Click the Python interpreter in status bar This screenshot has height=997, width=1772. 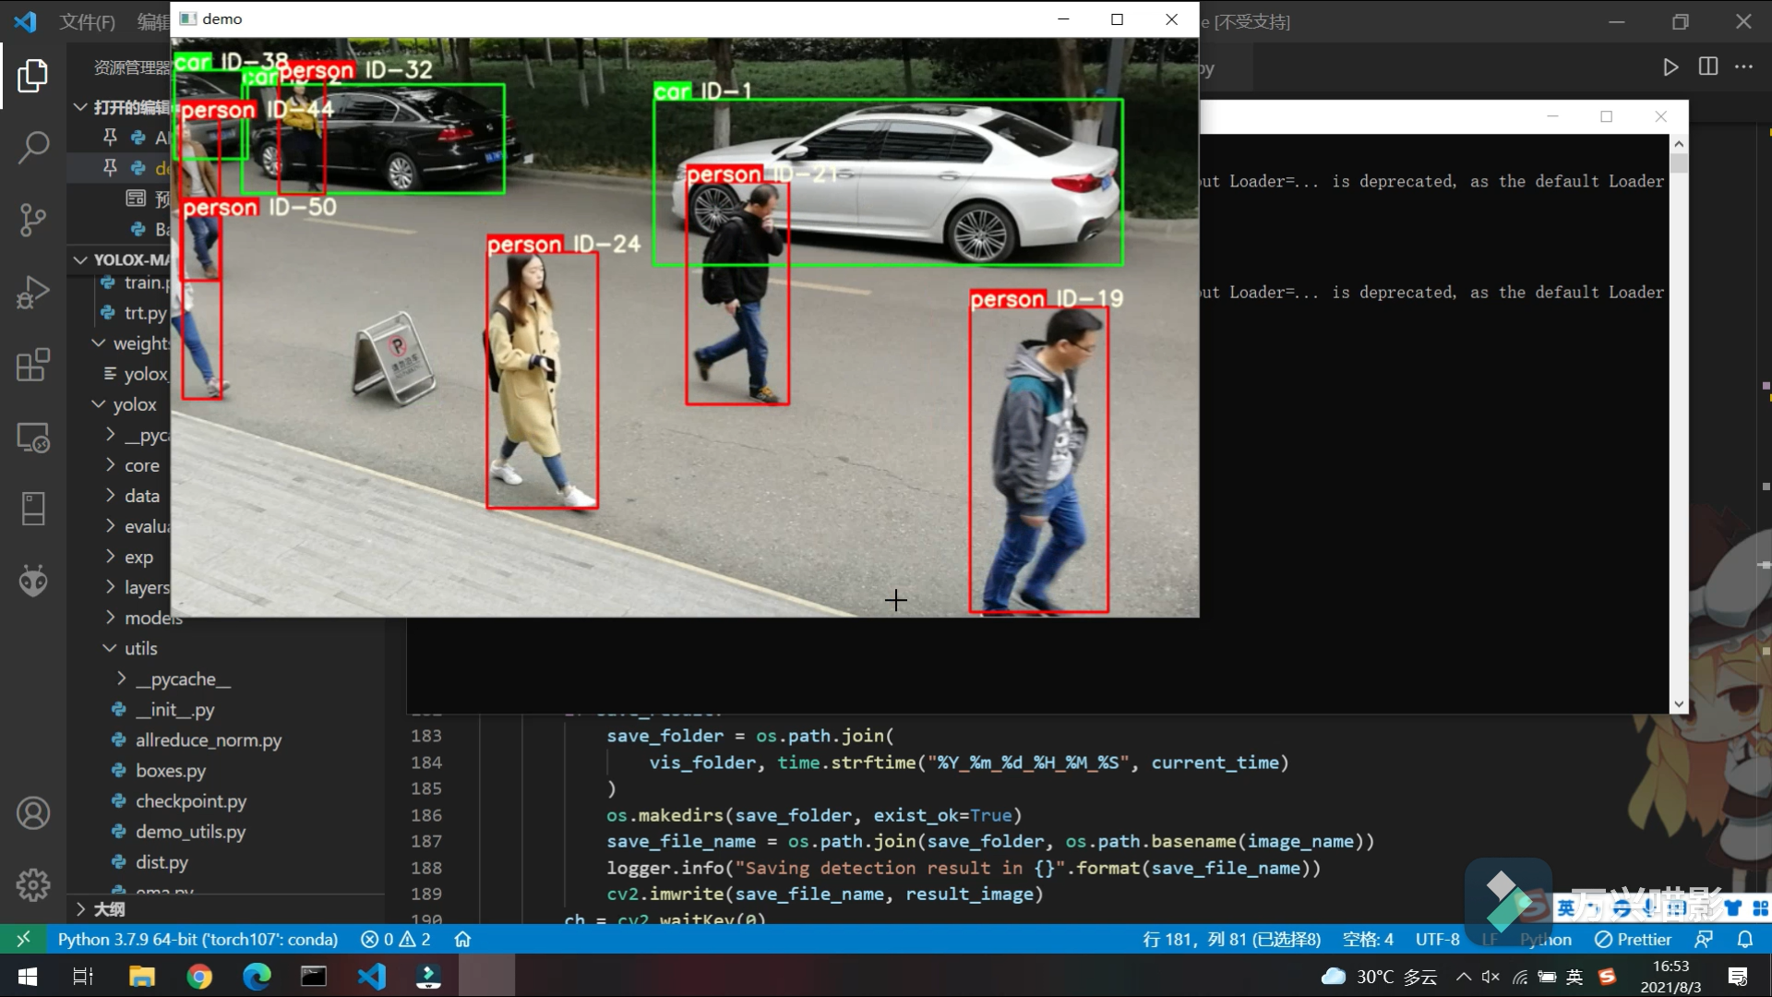click(x=198, y=939)
